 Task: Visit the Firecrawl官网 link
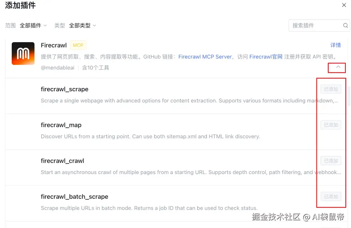(266, 57)
